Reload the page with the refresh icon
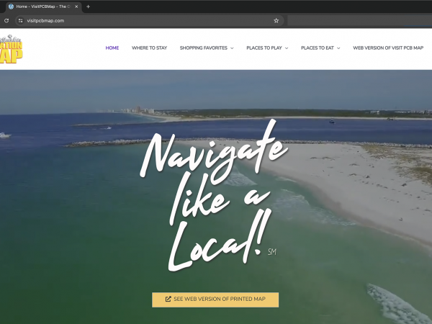Image resolution: width=432 pixels, height=324 pixels. [6, 21]
